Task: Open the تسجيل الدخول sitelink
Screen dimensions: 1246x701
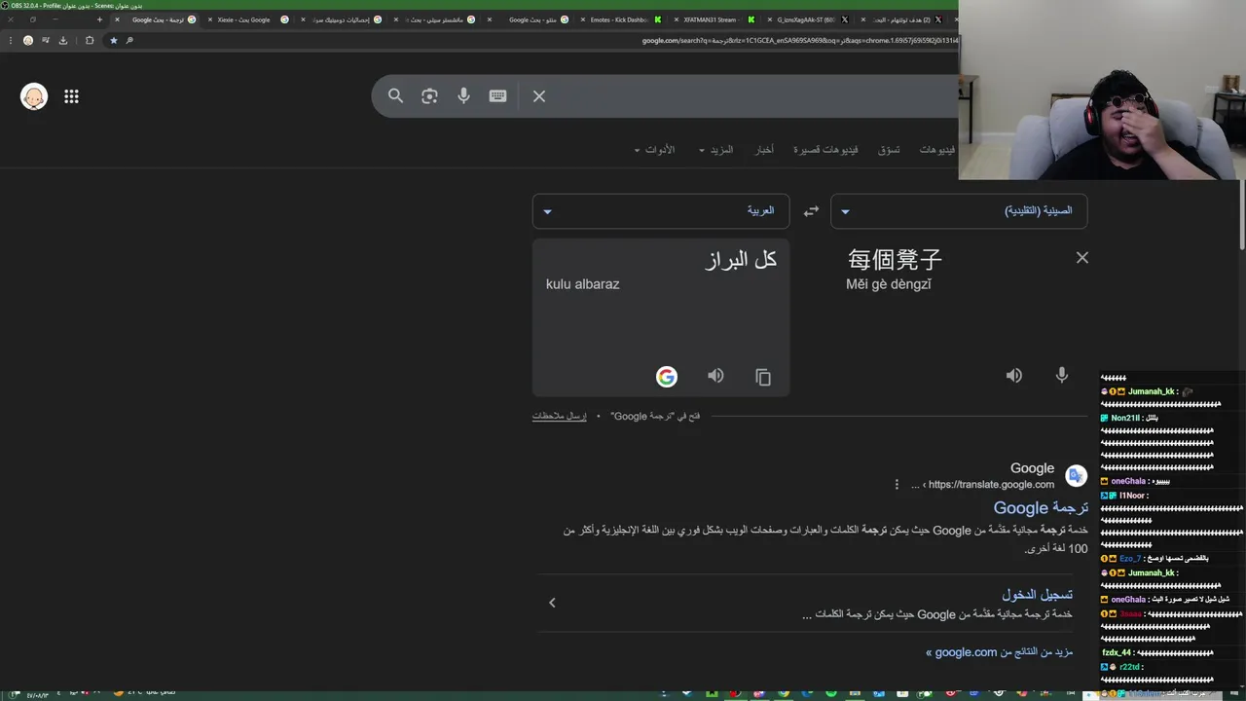Action: coord(1037,594)
